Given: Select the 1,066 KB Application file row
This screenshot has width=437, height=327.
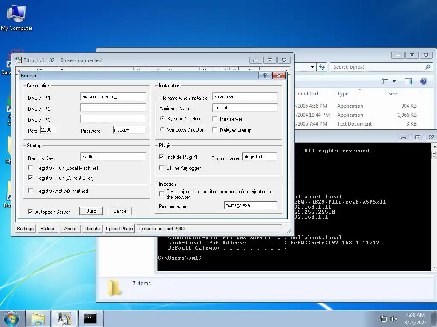Looking at the screenshot, I should [355, 115].
